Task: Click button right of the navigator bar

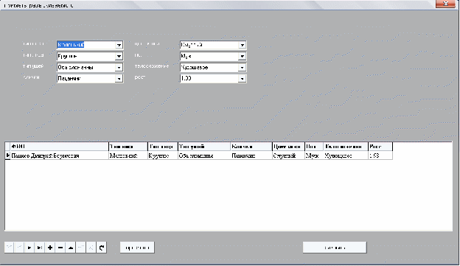Action: coord(137,248)
